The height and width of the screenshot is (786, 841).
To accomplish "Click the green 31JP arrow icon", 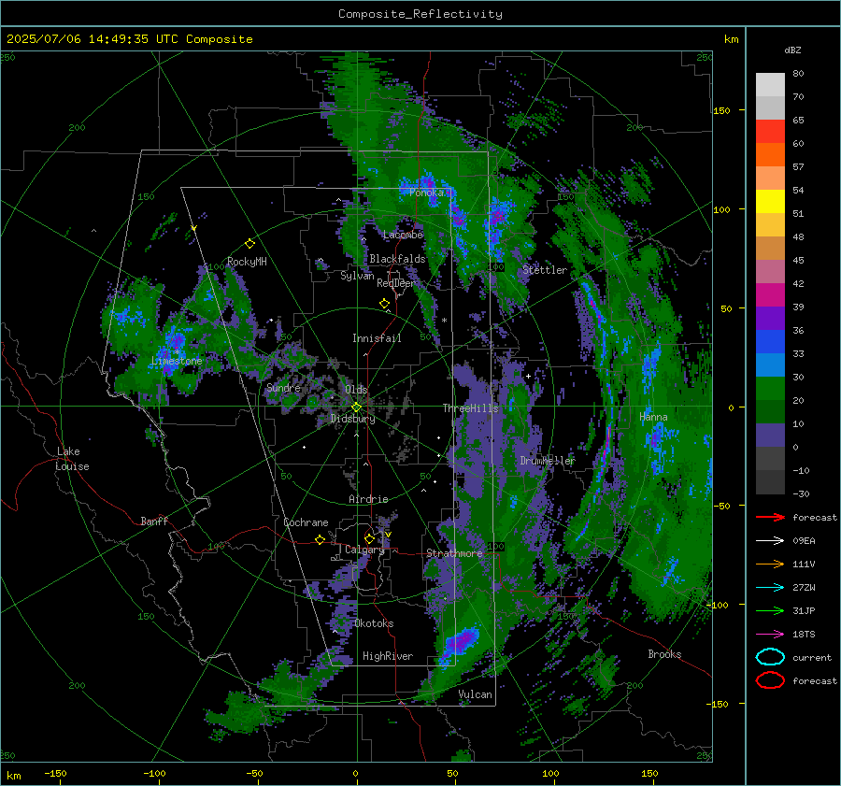I will tap(770, 610).
